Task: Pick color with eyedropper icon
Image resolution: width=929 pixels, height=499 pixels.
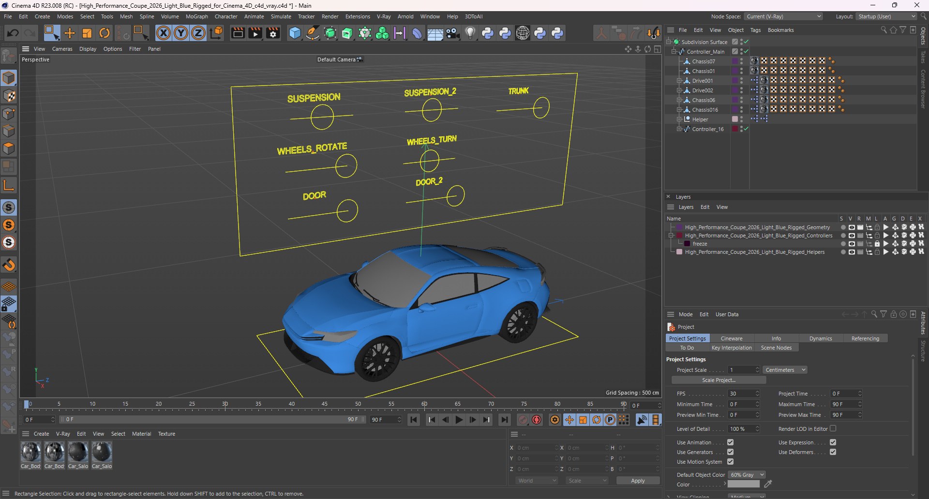Action: pos(768,484)
